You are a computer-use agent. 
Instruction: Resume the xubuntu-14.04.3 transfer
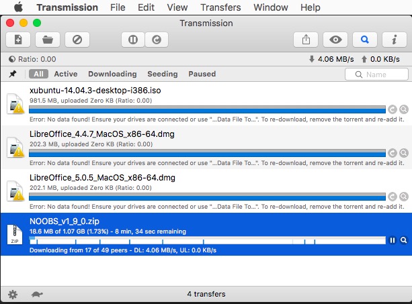(393, 109)
